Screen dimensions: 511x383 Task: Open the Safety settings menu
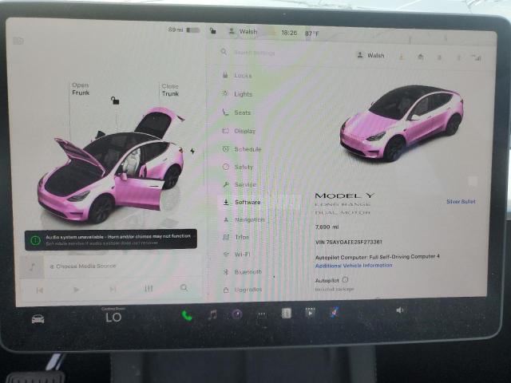238,167
